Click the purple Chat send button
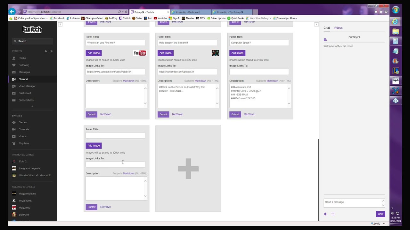 pos(380,214)
